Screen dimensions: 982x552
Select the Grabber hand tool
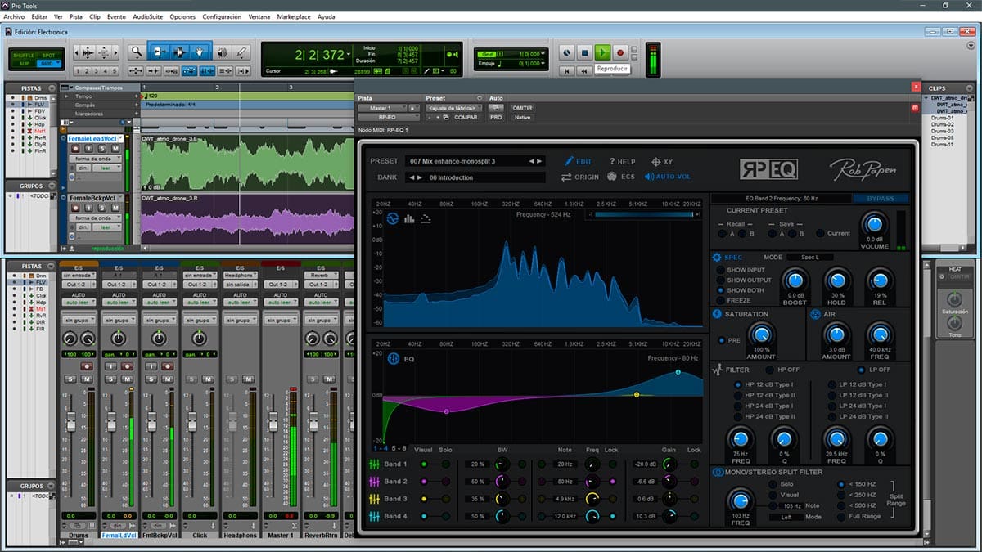pyautogui.click(x=199, y=52)
